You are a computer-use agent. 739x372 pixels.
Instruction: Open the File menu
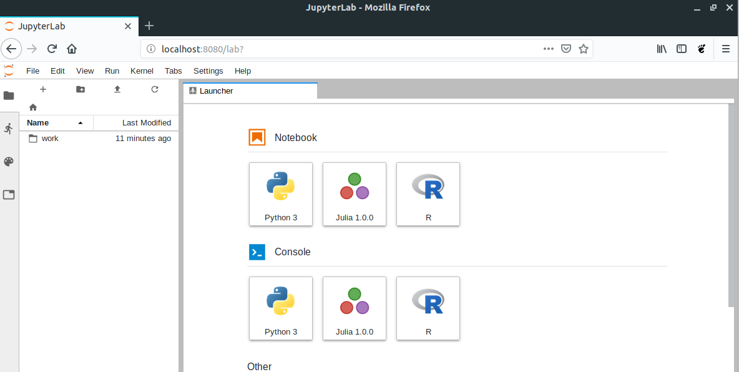tap(32, 71)
